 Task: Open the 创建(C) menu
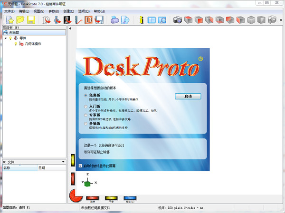(69, 11)
